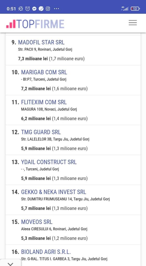
Task: Tap the status bar clock showing 0:51
Action: pos(11,9)
